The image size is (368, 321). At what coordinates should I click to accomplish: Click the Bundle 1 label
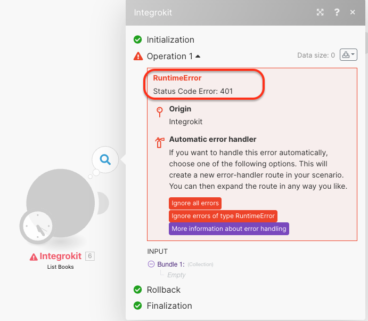171,264
